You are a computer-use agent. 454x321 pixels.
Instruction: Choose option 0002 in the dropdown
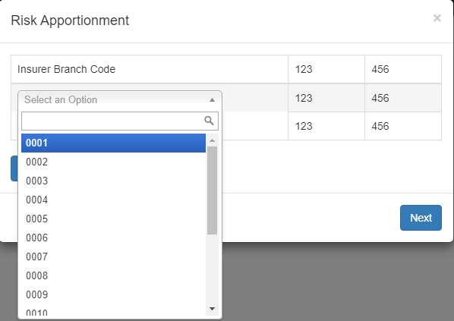coord(114,162)
